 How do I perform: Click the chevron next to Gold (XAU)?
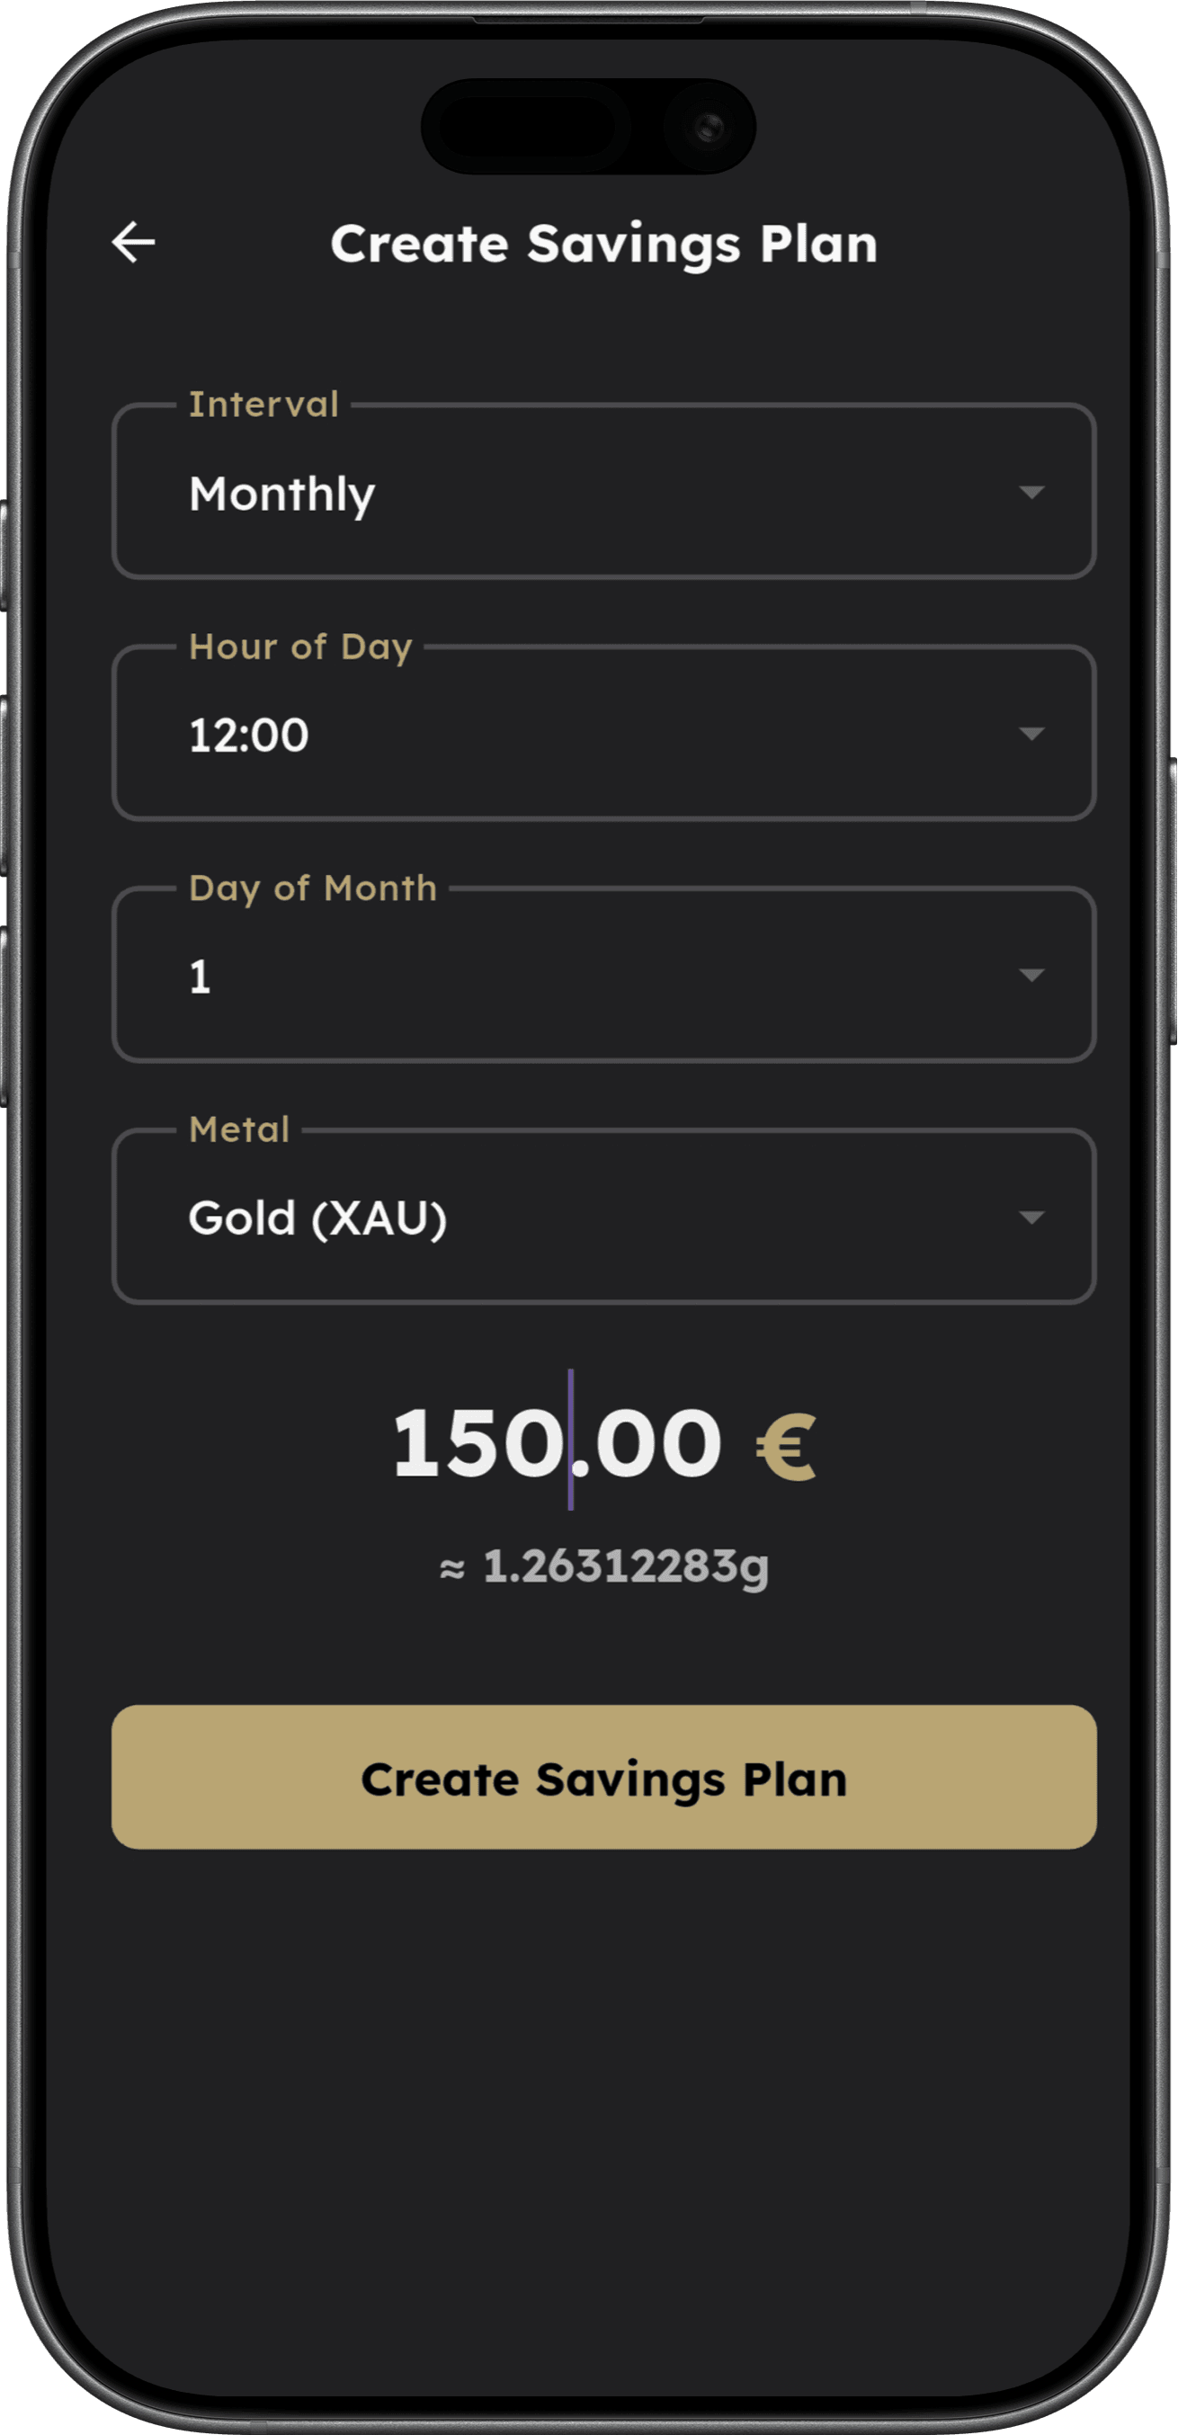click(1034, 1217)
